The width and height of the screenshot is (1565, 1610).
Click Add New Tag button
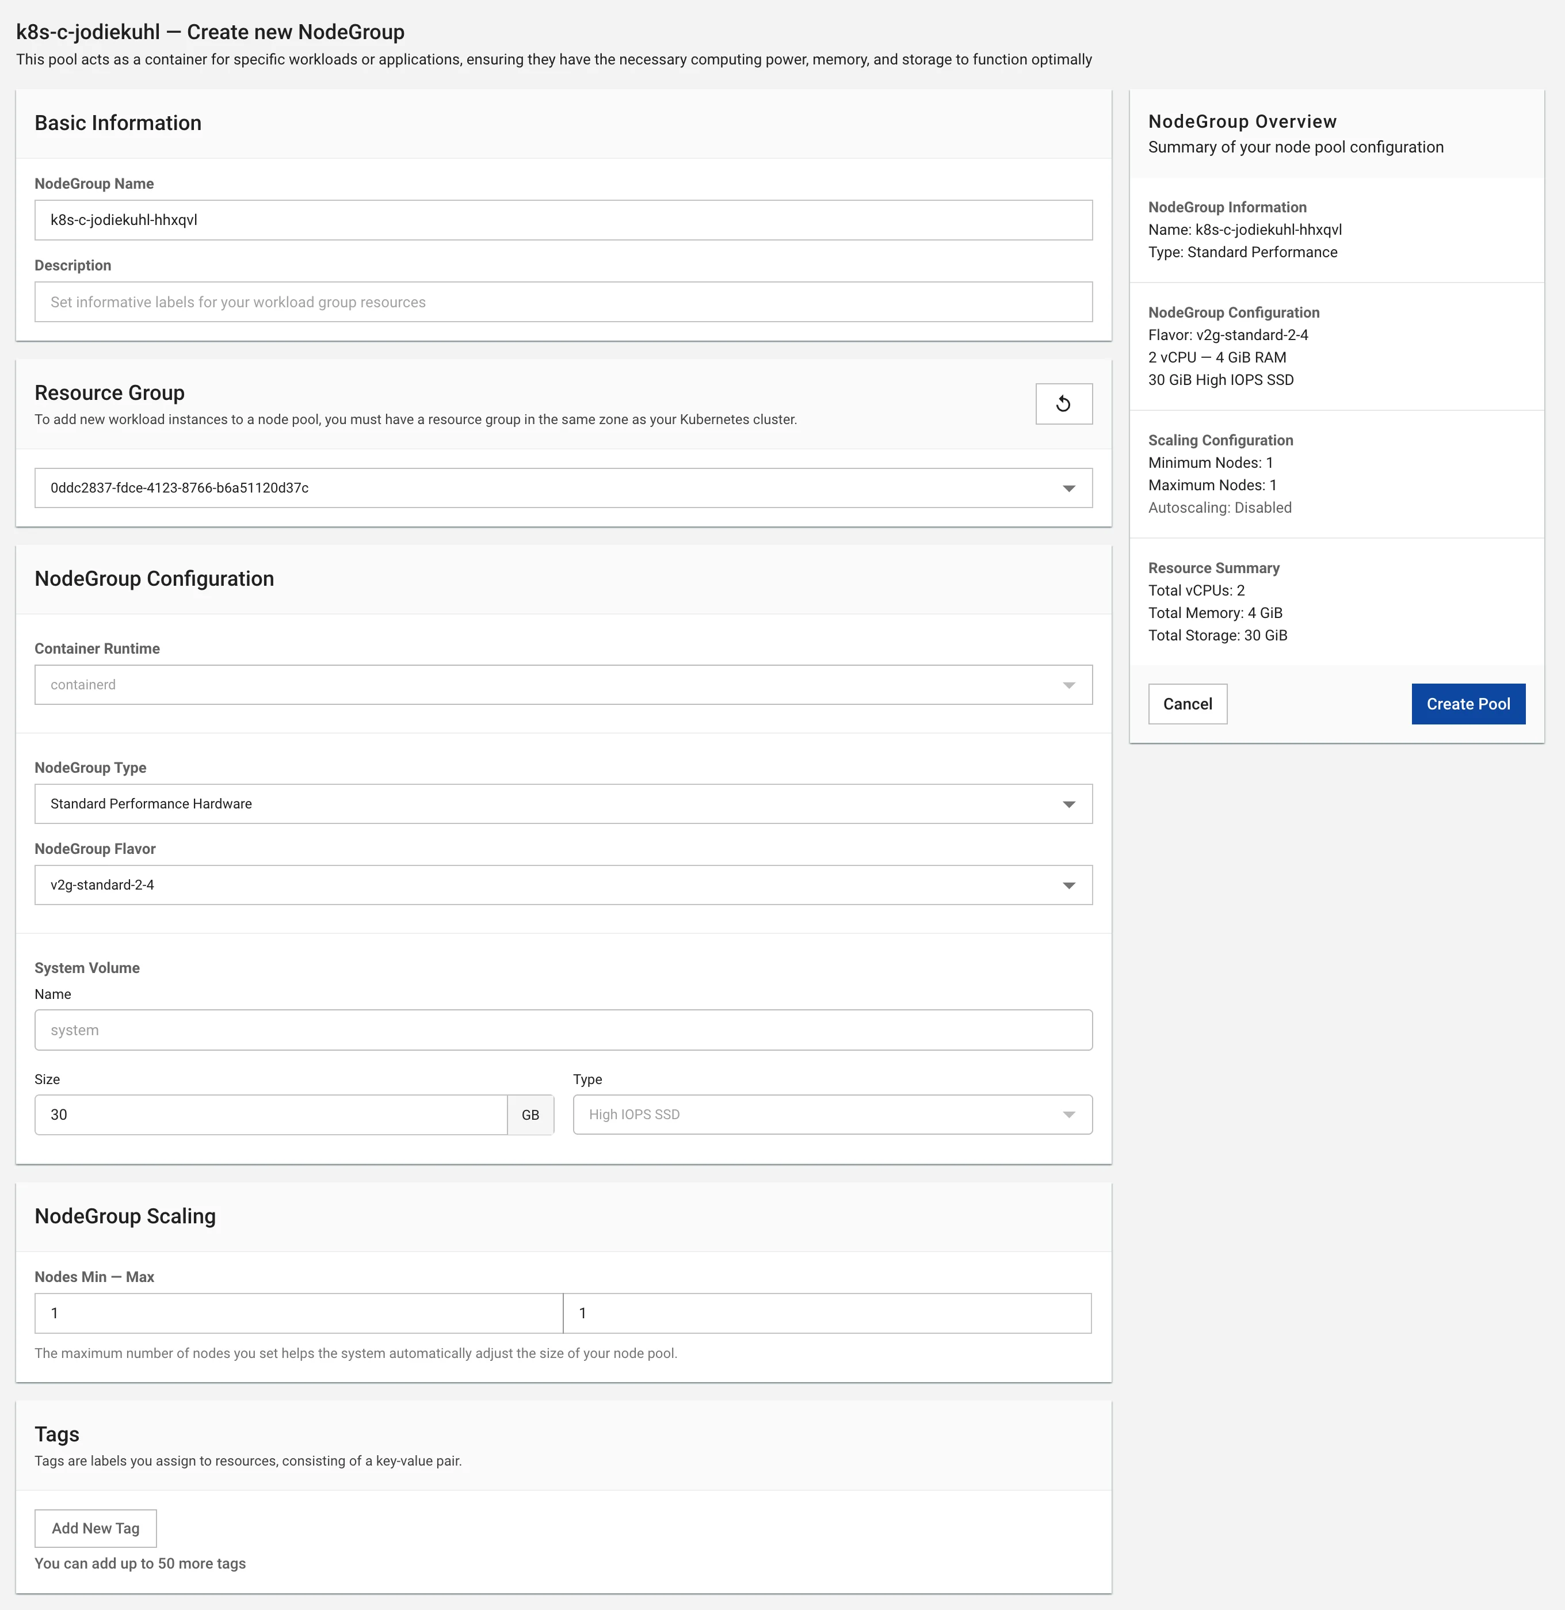click(x=96, y=1528)
